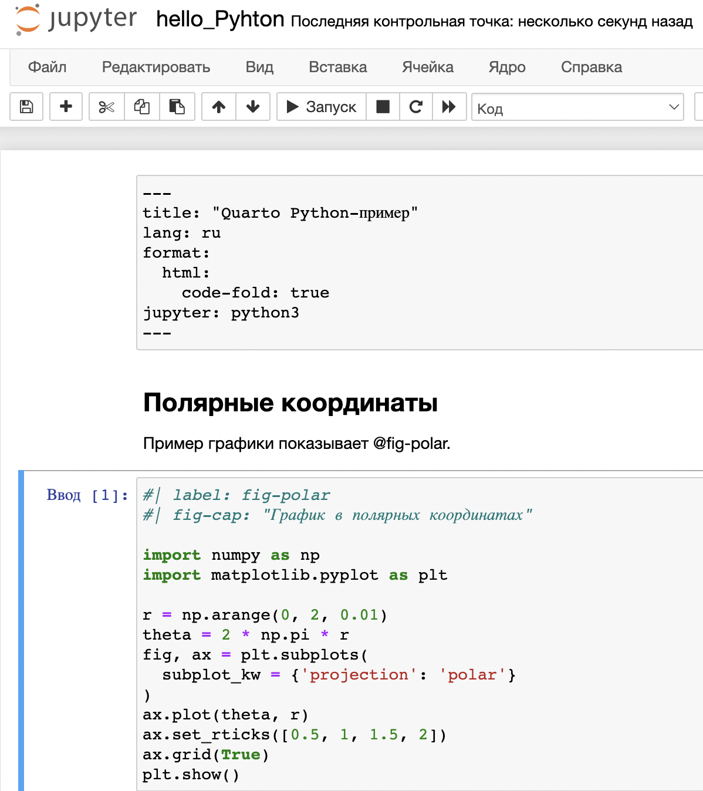Viewport: 703px width, 791px height.
Task: Expand the Вид menu
Action: click(x=259, y=67)
